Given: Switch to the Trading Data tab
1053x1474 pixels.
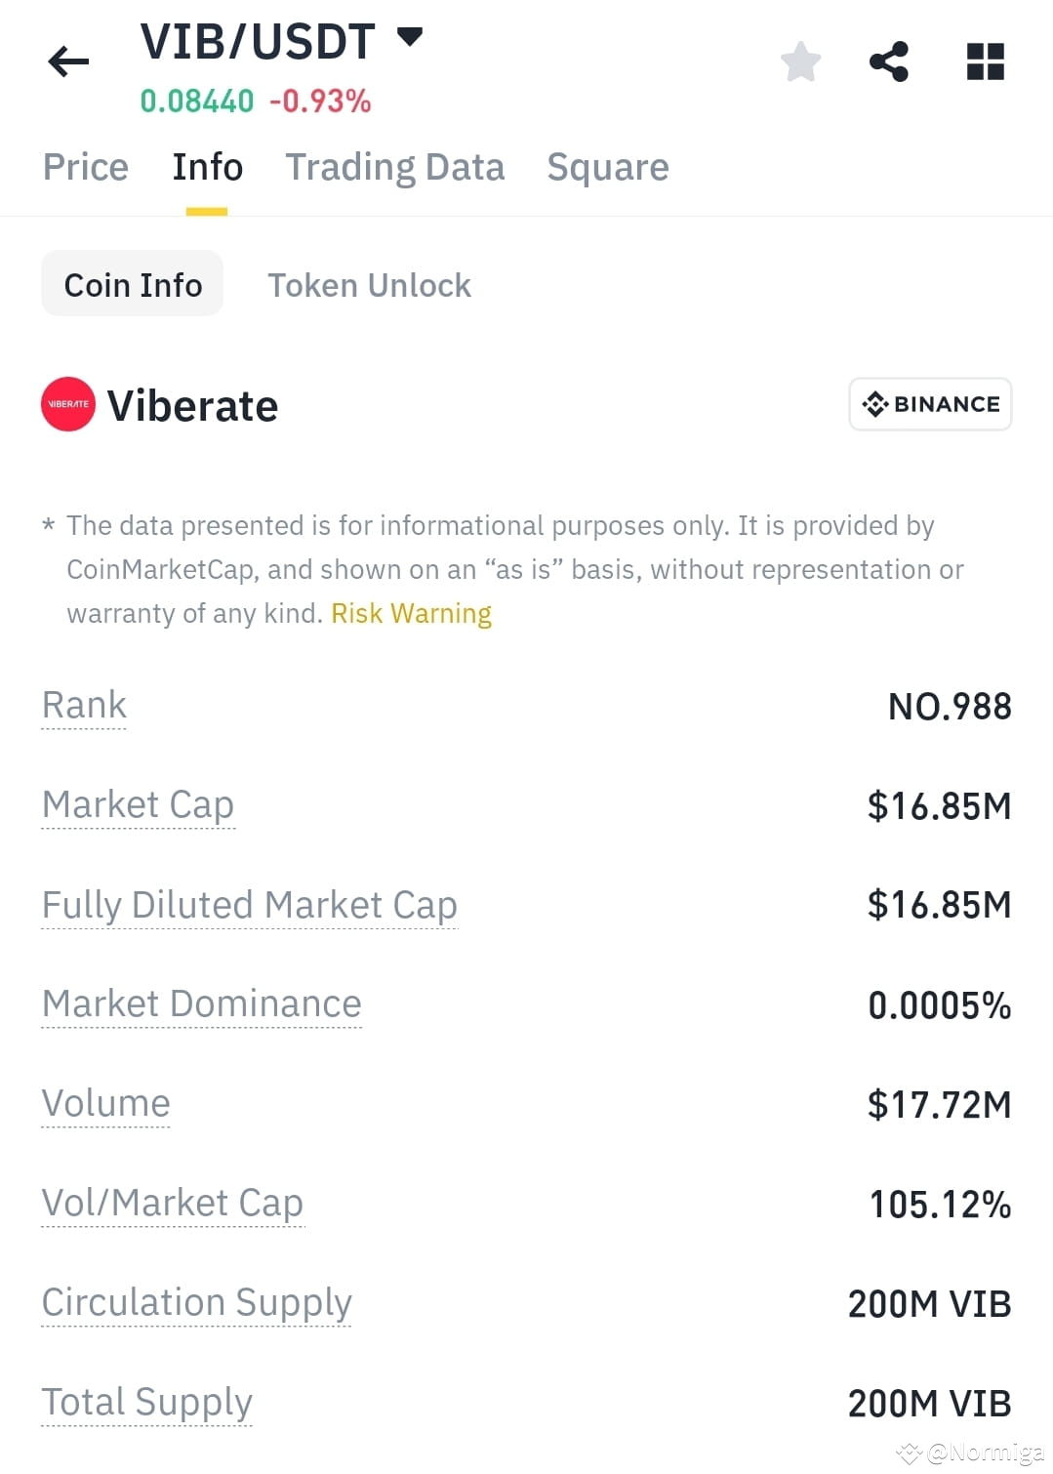Looking at the screenshot, I should point(394,166).
